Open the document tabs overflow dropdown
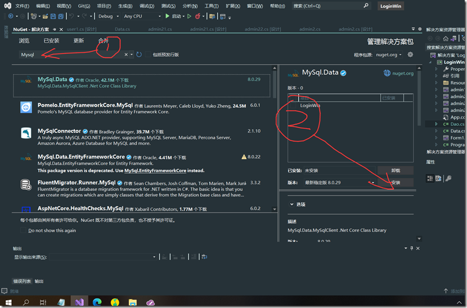 click(x=413, y=29)
